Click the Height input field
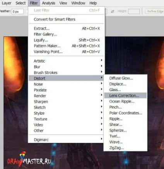 (x=134, y=11)
